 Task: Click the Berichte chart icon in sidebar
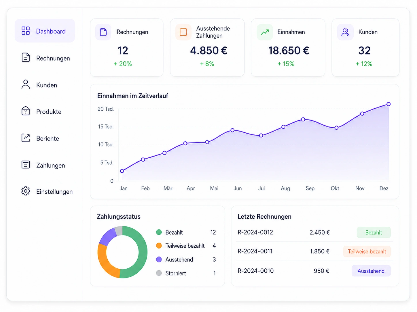pyautogui.click(x=26, y=138)
